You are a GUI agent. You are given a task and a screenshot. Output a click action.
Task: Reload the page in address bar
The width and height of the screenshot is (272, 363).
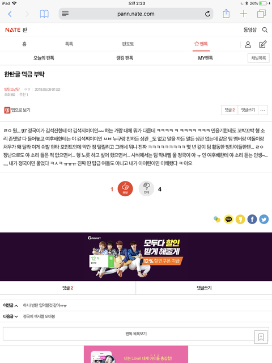click(208, 14)
